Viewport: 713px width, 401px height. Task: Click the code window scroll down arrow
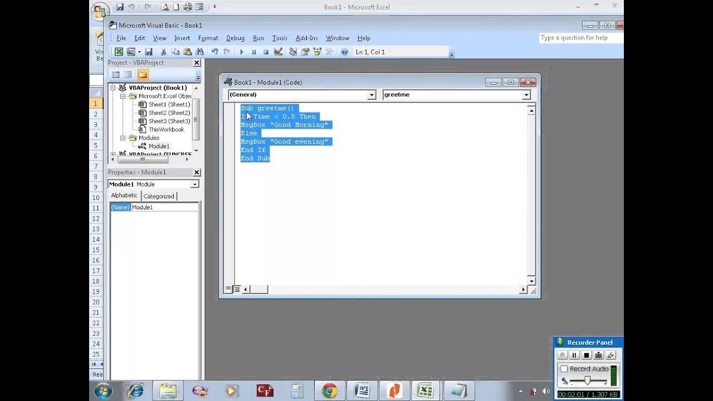(531, 281)
